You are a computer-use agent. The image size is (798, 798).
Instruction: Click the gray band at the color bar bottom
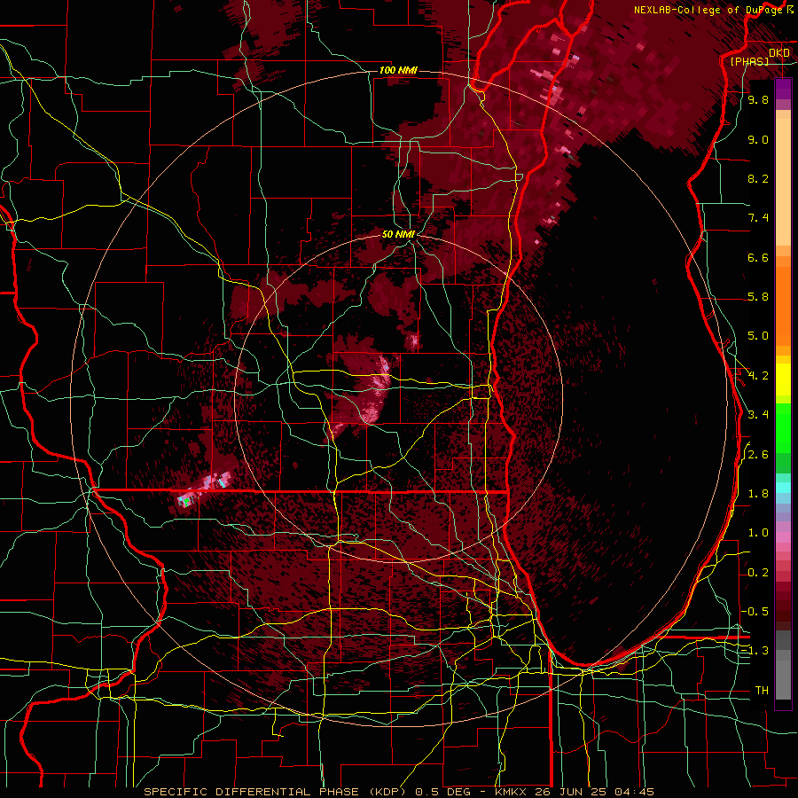pyautogui.click(x=783, y=680)
